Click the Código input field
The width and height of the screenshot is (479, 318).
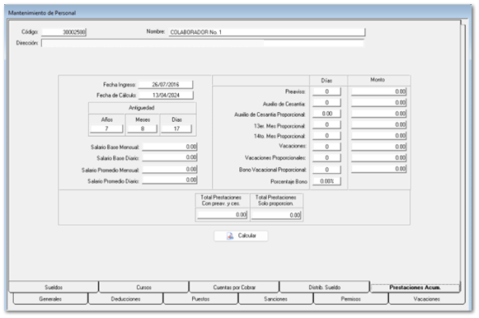[63, 32]
